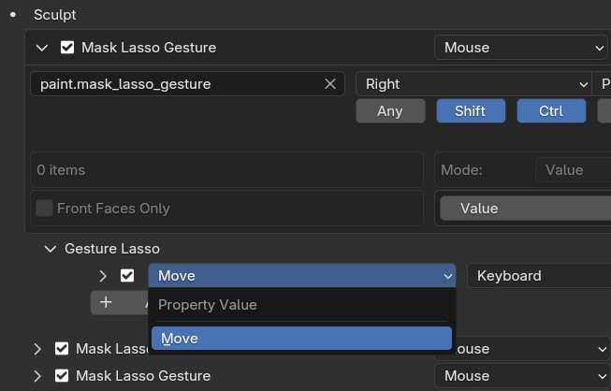
Task: Uncheck the last Mask Lasso Gesture checkbox
Action: coord(62,376)
